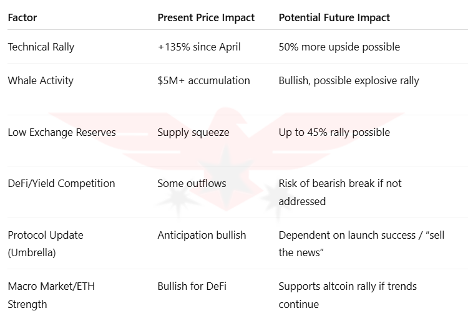Select the Protocol Update (Umbrella) label
468x321 pixels.
click(46, 244)
